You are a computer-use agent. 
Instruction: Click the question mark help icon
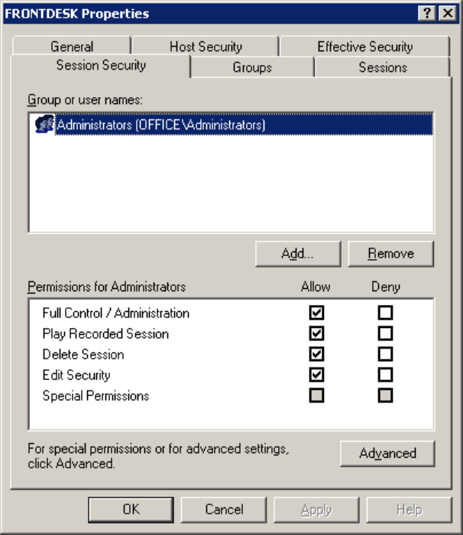[x=426, y=13]
